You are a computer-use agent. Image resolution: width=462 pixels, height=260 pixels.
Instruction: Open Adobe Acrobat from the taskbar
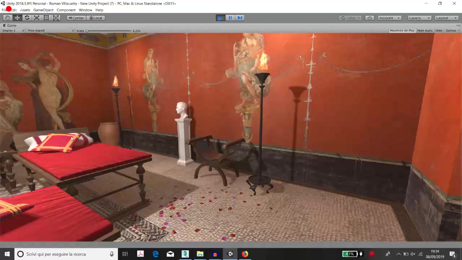[140, 254]
